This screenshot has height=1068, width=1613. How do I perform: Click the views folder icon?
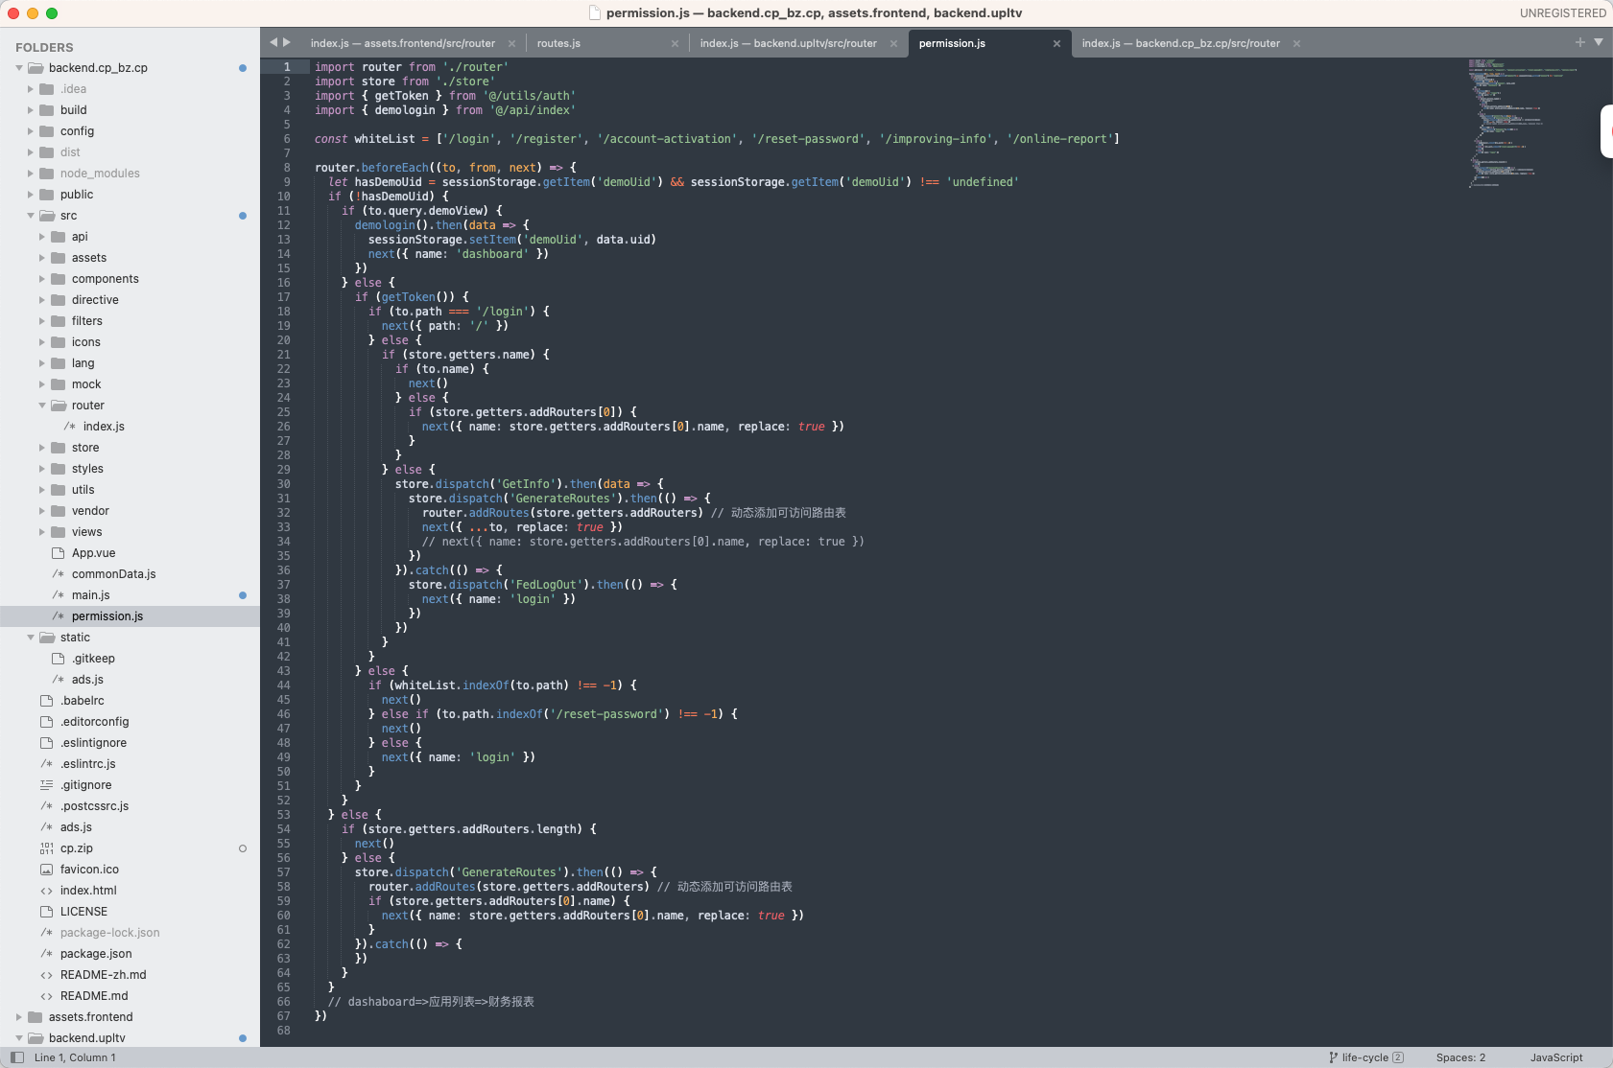[58, 532]
